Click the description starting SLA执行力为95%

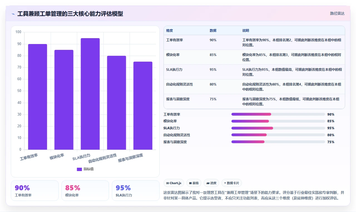(x=292, y=72)
